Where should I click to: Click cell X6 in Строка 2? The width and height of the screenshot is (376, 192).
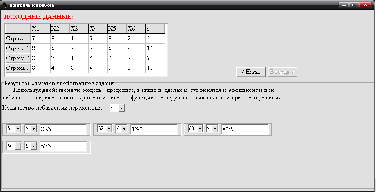pyautogui.click(x=136, y=58)
